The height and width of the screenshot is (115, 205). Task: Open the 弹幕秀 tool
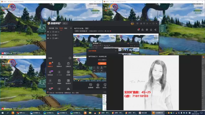coord(59,82)
